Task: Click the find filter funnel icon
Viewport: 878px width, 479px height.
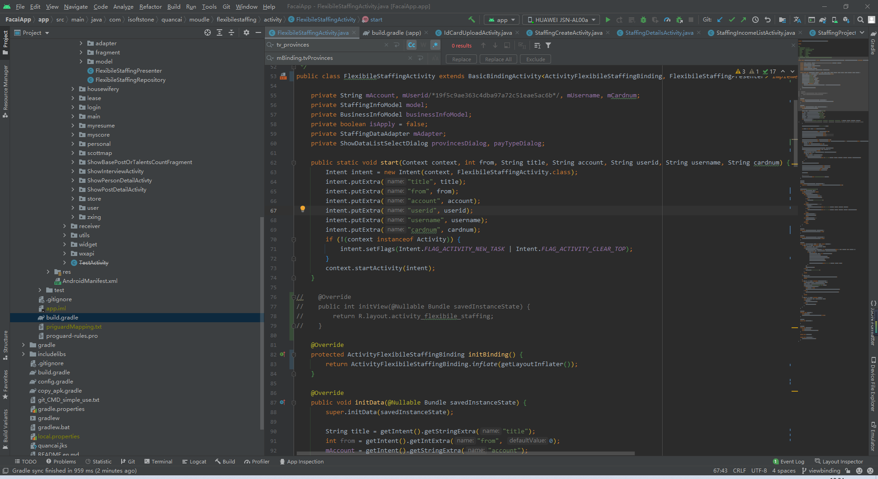Action: (548, 45)
